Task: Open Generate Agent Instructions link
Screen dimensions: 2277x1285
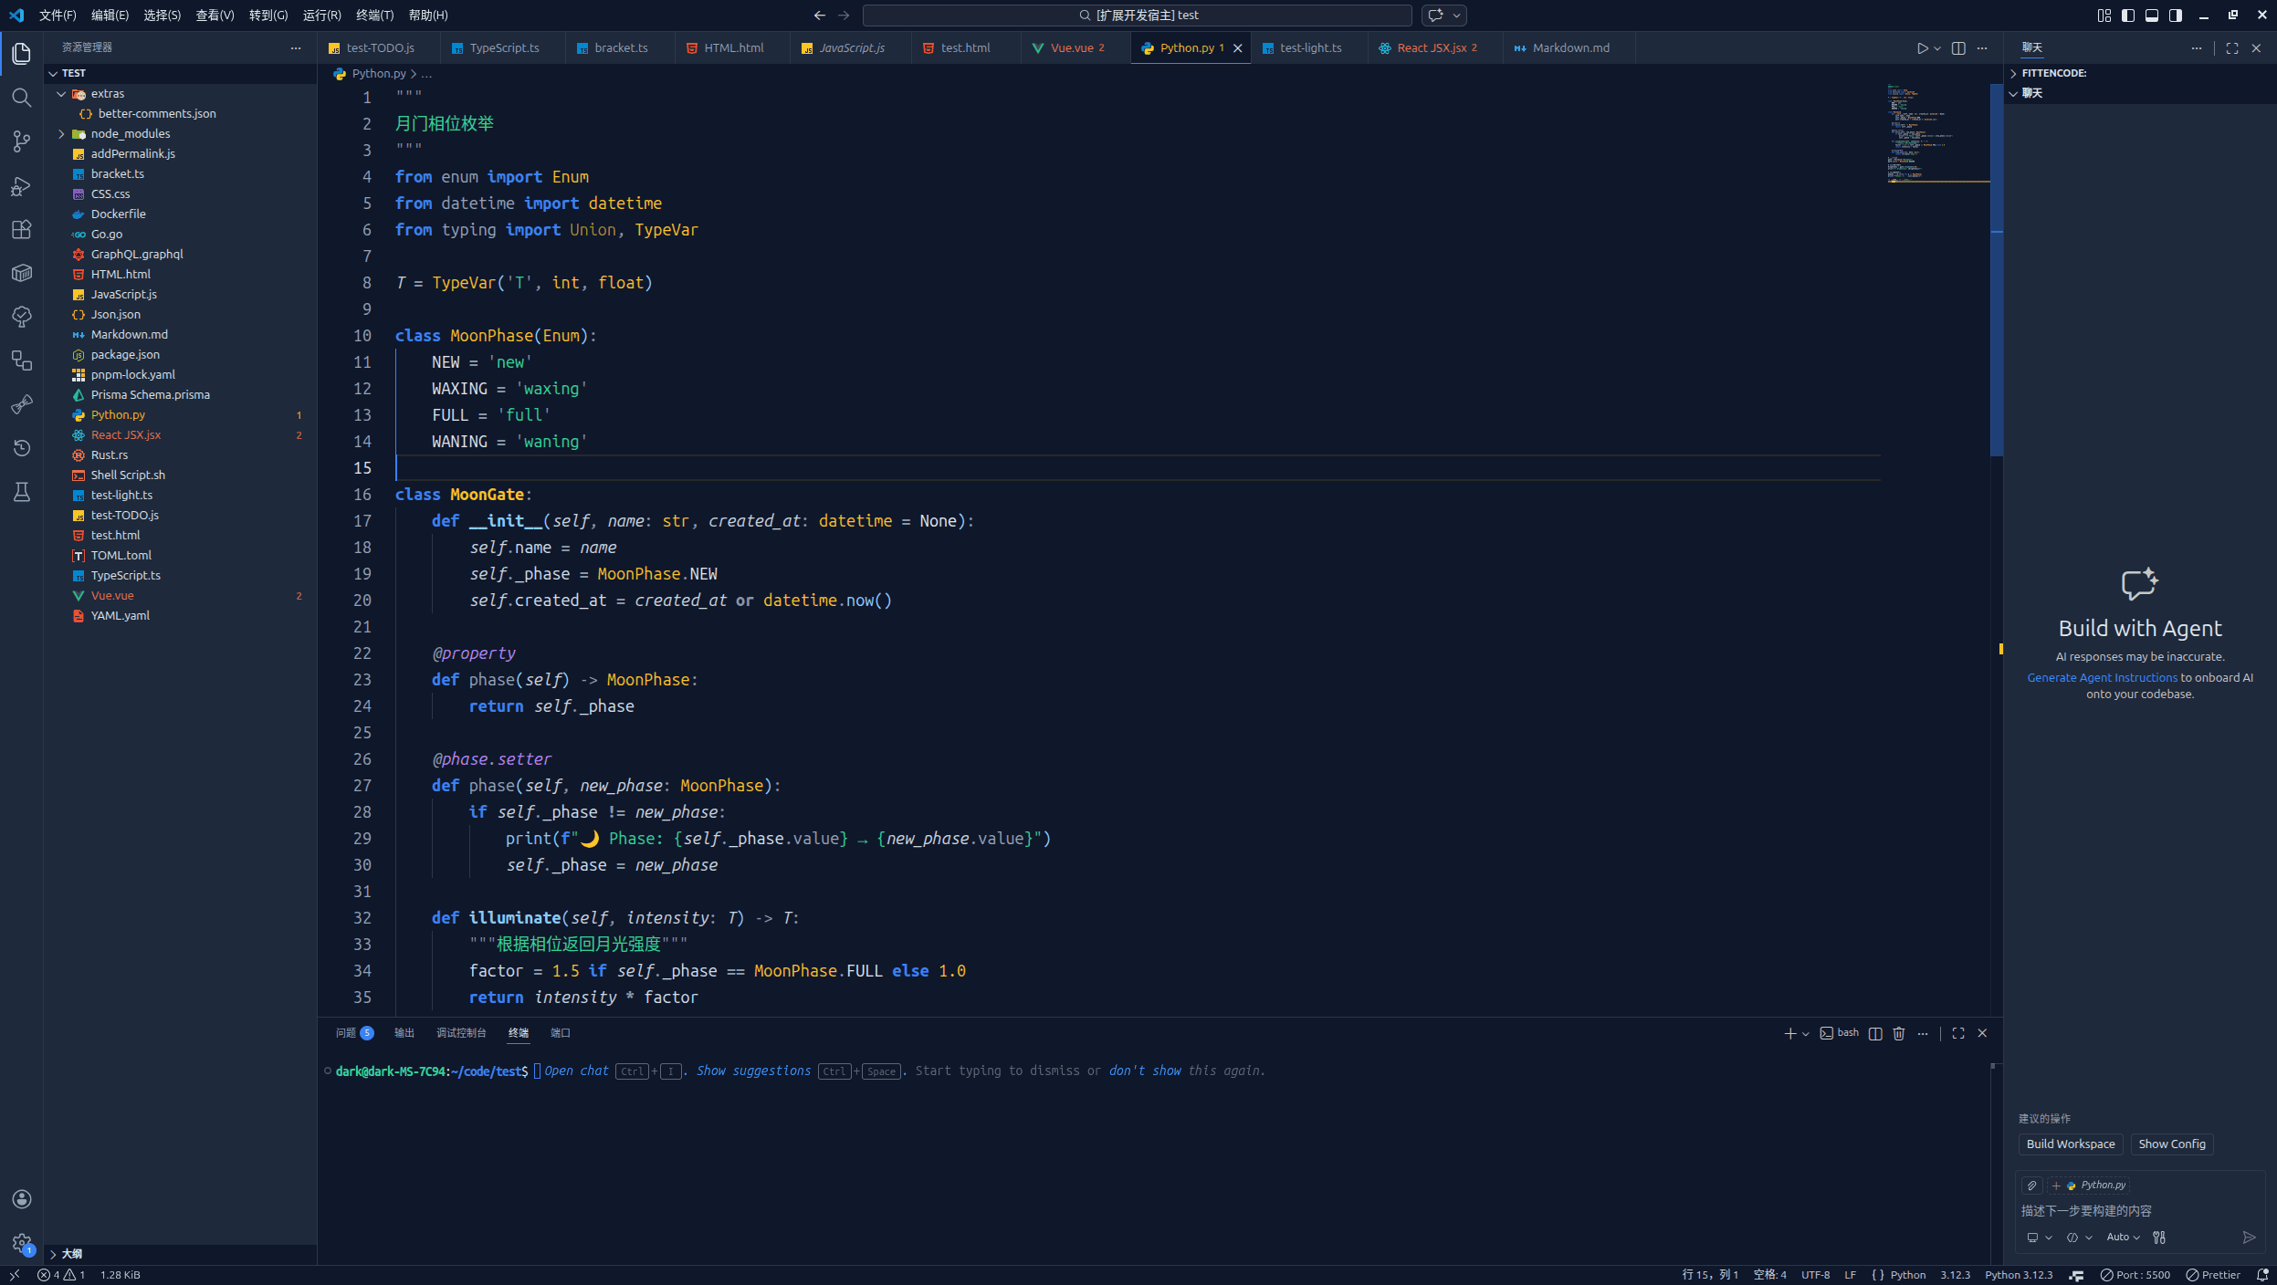Action: click(2102, 678)
